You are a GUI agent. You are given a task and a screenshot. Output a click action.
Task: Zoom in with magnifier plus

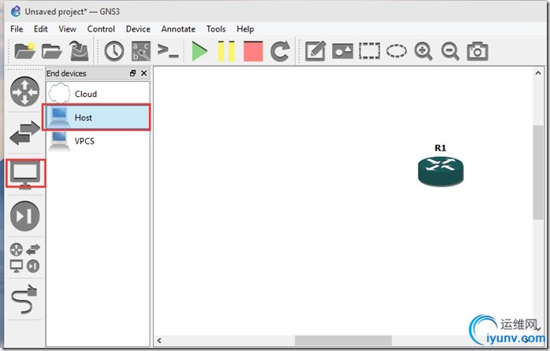click(423, 51)
